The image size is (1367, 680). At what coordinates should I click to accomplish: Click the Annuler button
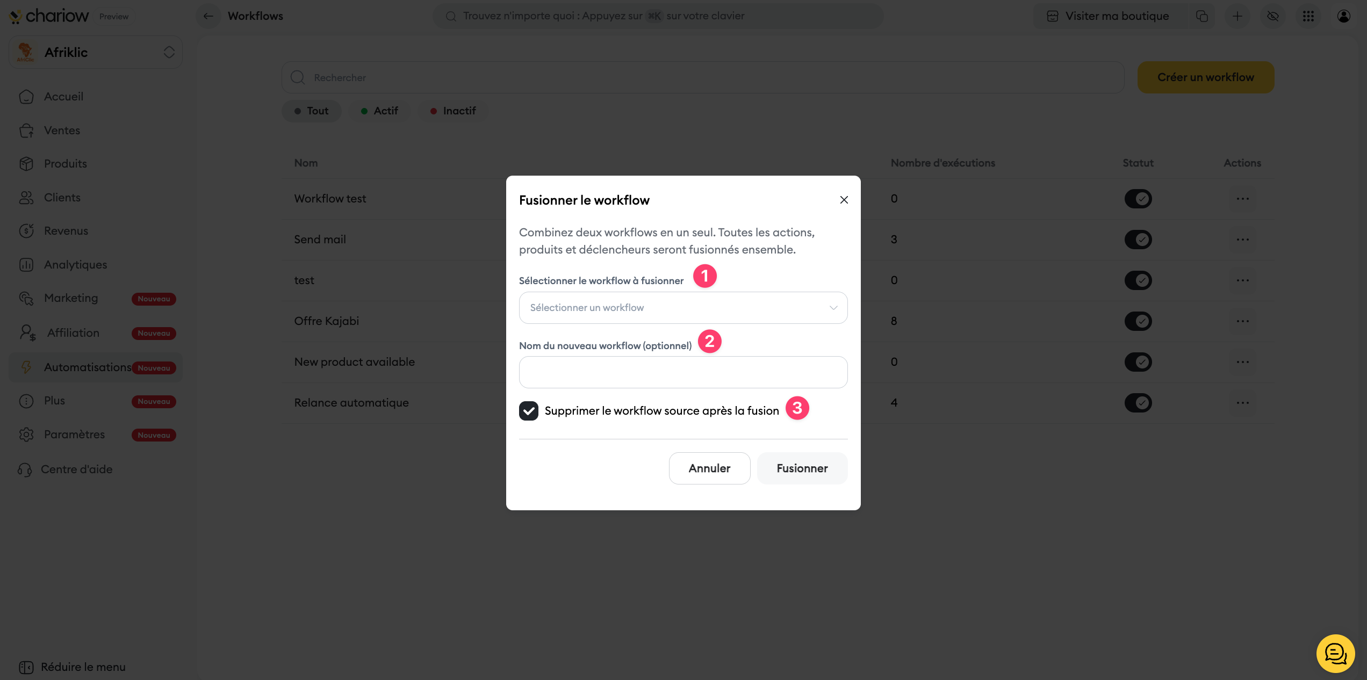(709, 468)
